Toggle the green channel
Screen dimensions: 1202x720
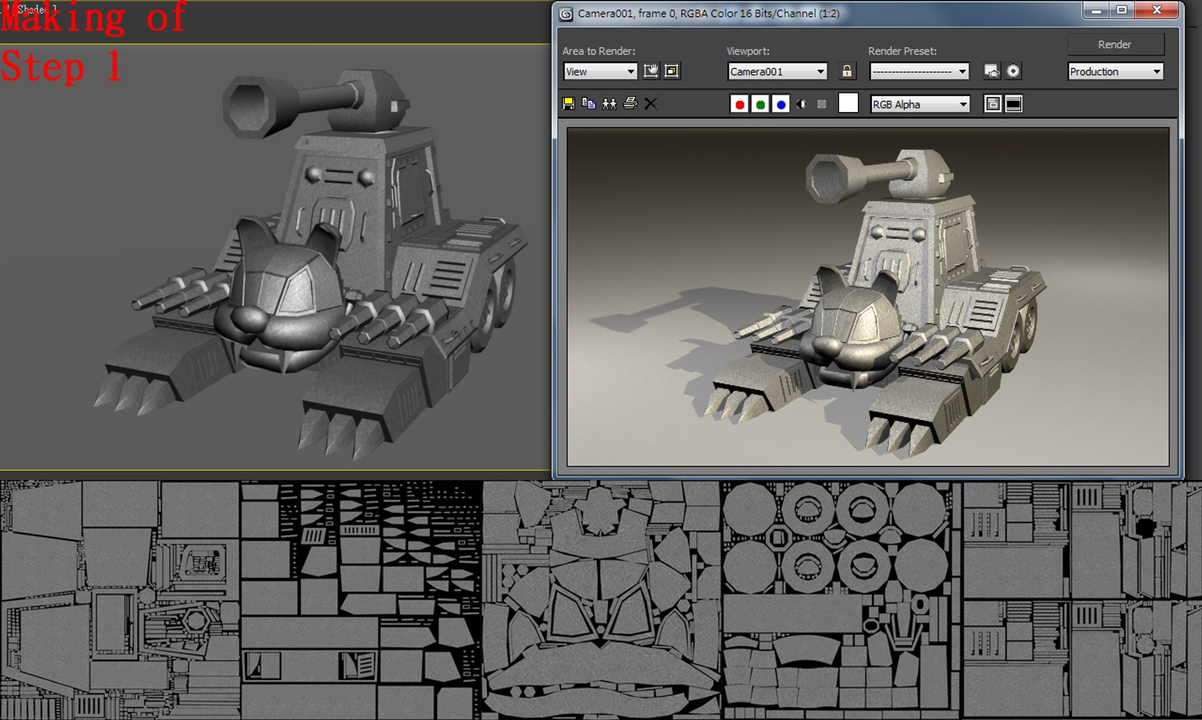pos(760,104)
